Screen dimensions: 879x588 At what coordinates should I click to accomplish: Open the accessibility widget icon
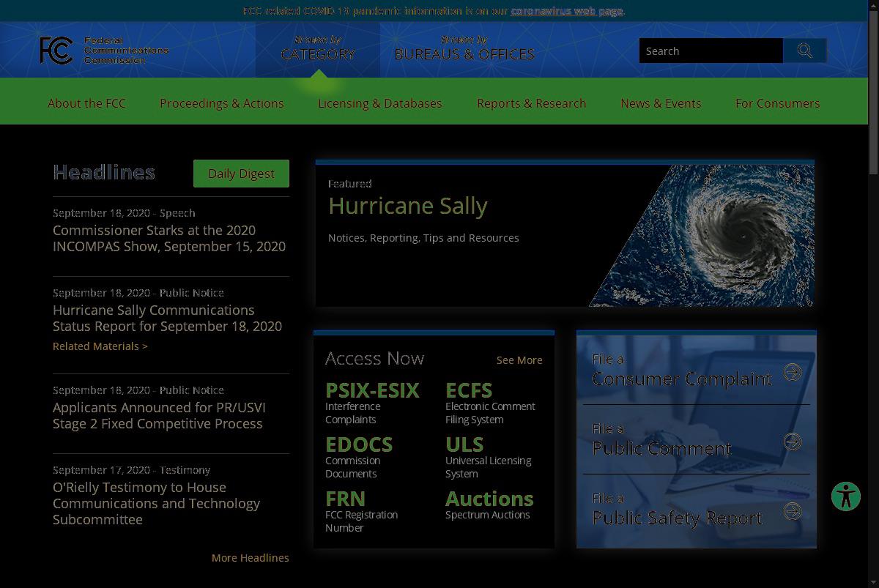[846, 496]
